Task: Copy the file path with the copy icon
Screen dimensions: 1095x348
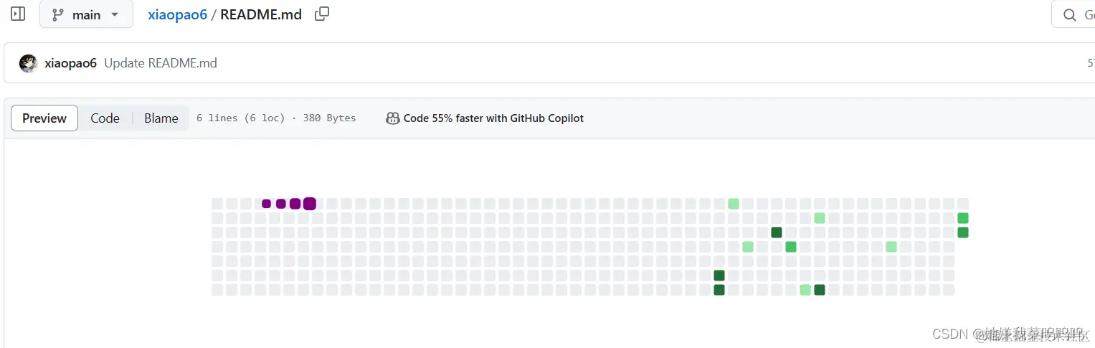Action: point(322,14)
